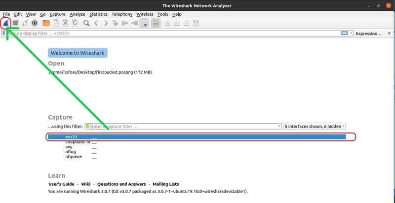Expand the capture filter history dropdown
The image size is (395, 203).
[x=279, y=126]
